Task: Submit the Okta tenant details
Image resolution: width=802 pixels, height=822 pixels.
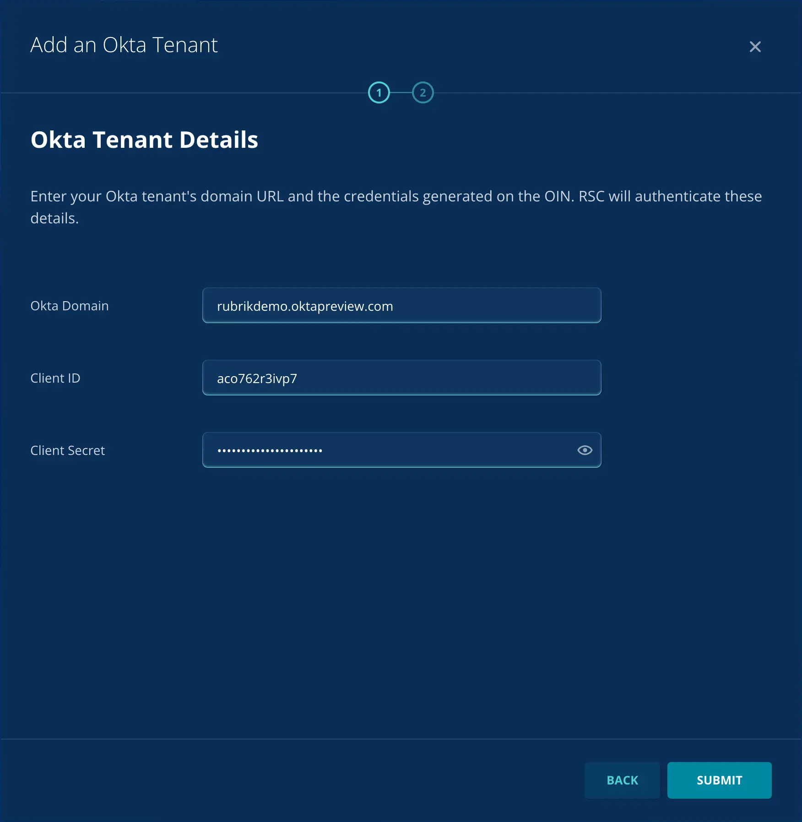Action: click(x=720, y=780)
